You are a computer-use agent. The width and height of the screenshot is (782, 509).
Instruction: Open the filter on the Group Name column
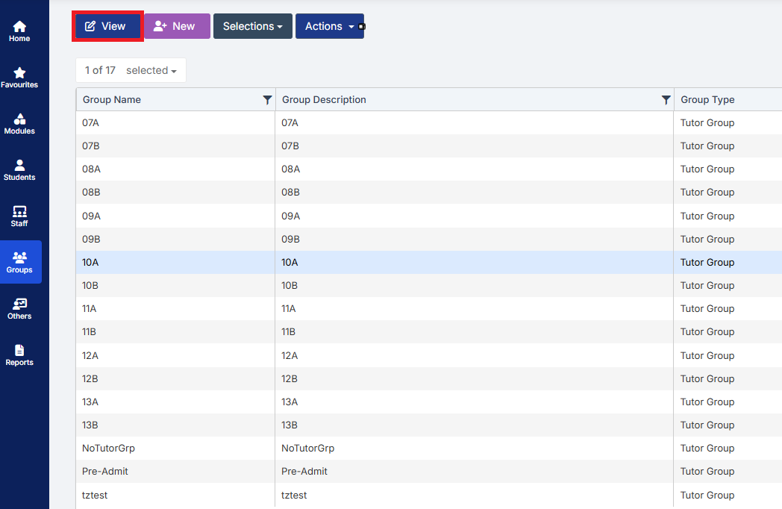[x=268, y=99]
